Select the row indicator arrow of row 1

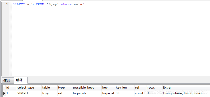(x=4, y=93)
